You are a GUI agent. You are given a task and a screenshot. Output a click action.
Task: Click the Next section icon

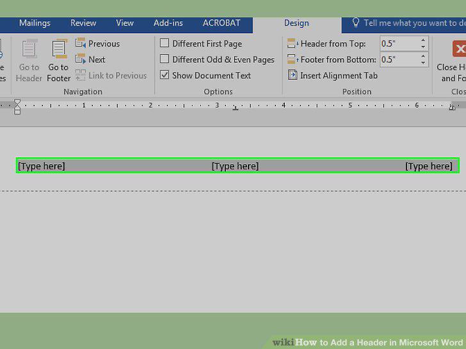(81, 59)
